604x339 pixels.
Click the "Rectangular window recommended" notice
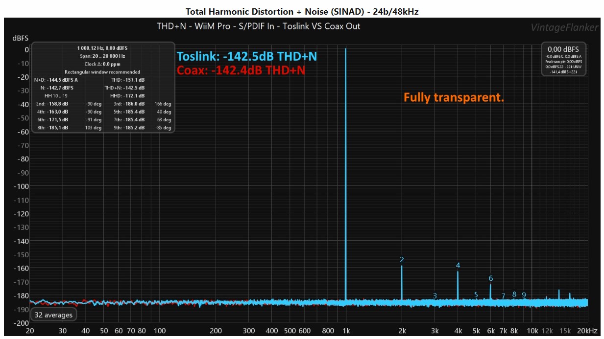pyautogui.click(x=102, y=72)
